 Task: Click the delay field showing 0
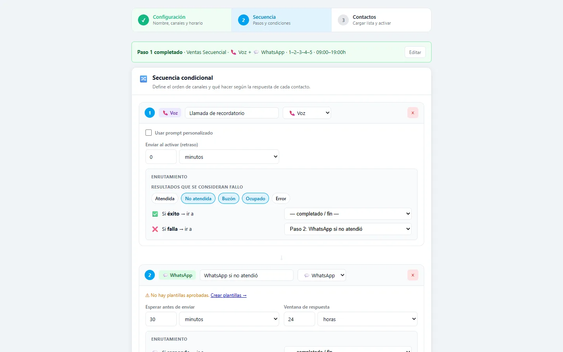[161, 157]
